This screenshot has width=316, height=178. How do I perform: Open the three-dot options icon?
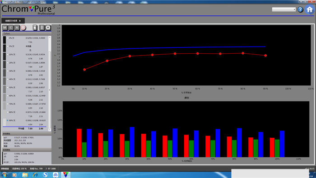click(x=42, y=28)
